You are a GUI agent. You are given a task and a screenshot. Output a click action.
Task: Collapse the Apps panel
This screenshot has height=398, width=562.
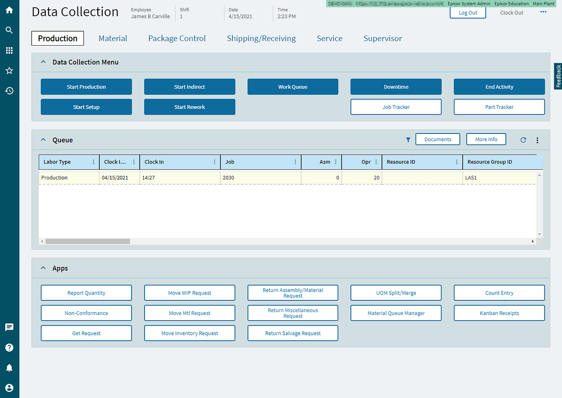click(43, 268)
